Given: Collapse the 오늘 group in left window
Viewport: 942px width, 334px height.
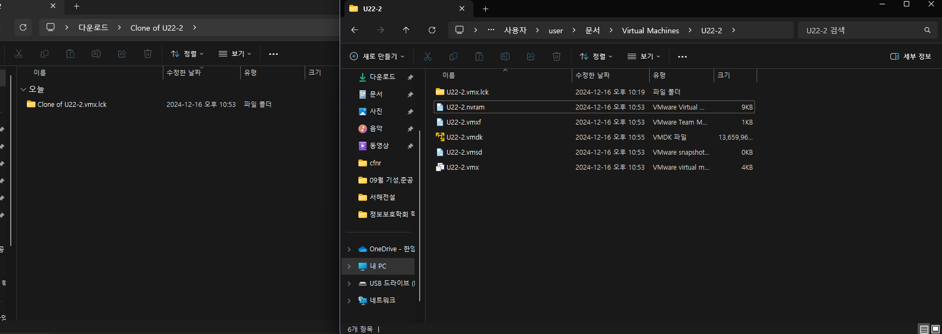Looking at the screenshot, I should (x=23, y=89).
